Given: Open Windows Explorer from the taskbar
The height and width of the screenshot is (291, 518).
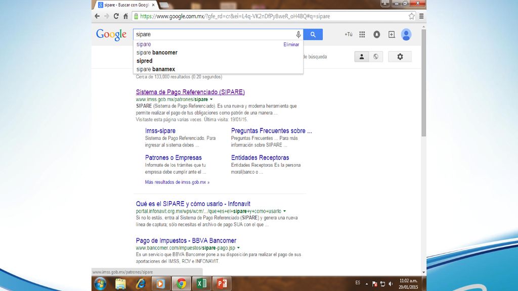Looking at the screenshot, I should [x=120, y=284].
